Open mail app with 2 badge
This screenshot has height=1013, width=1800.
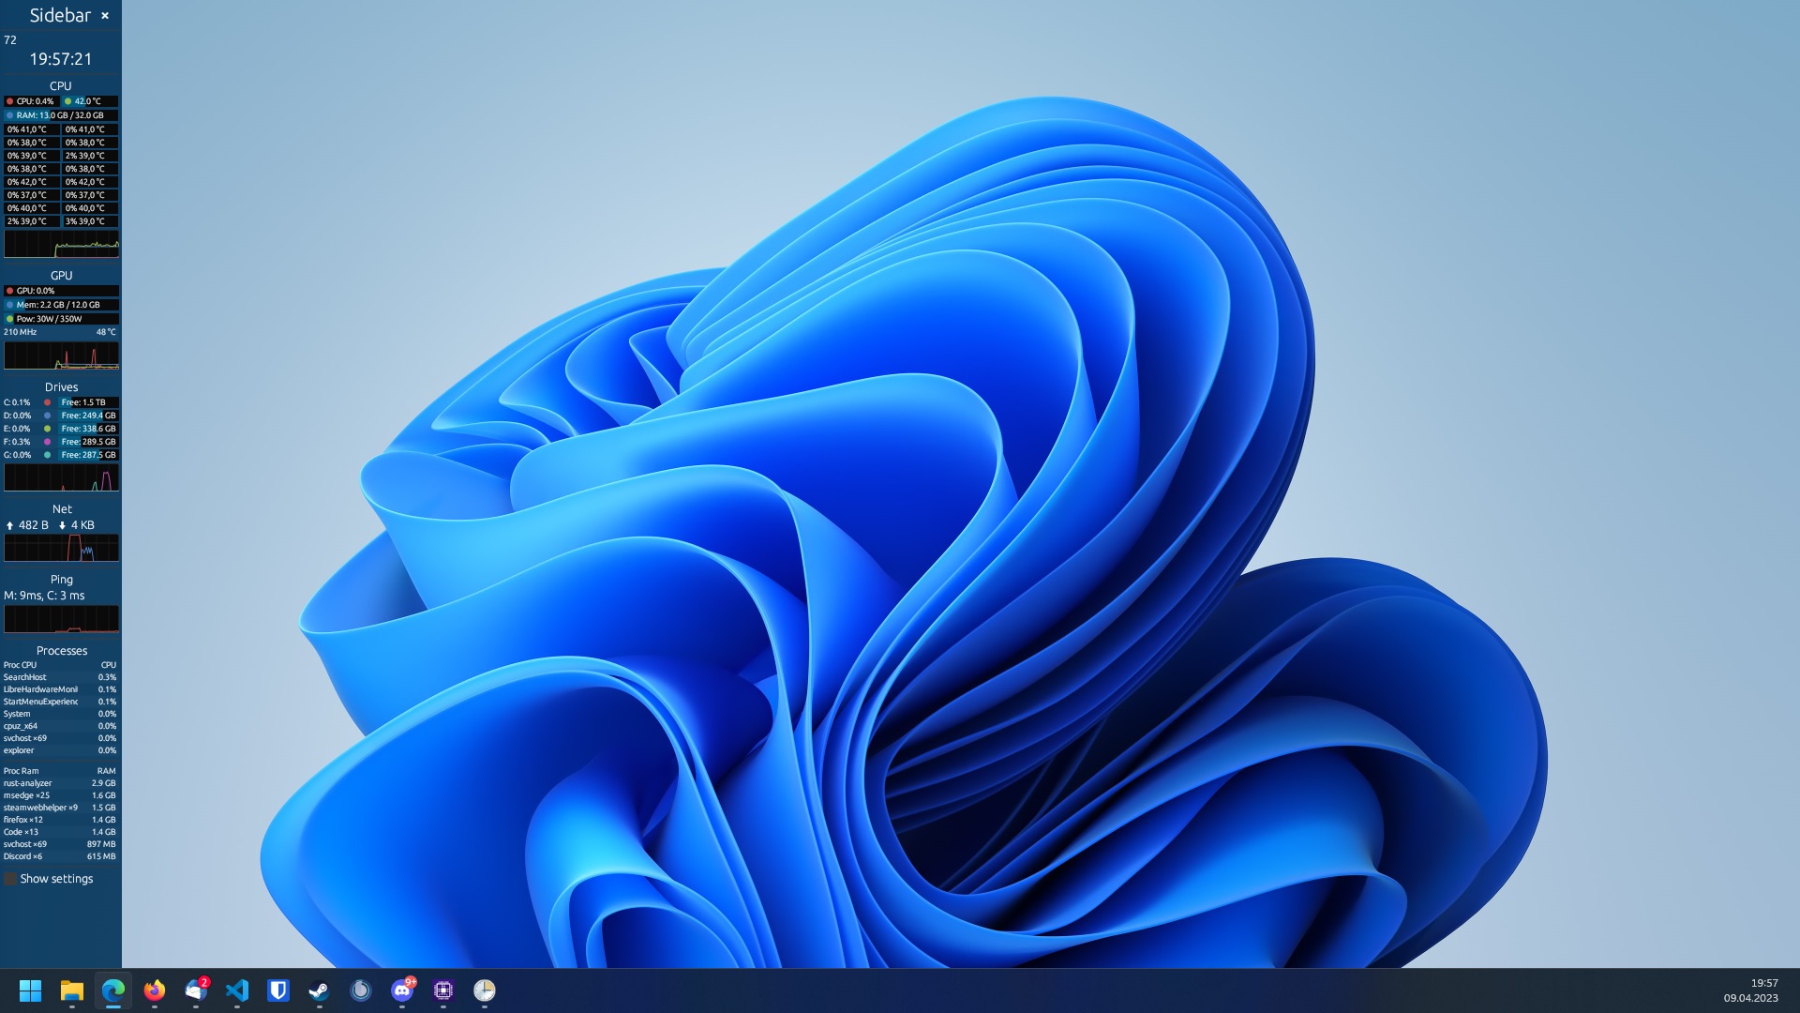[196, 990]
